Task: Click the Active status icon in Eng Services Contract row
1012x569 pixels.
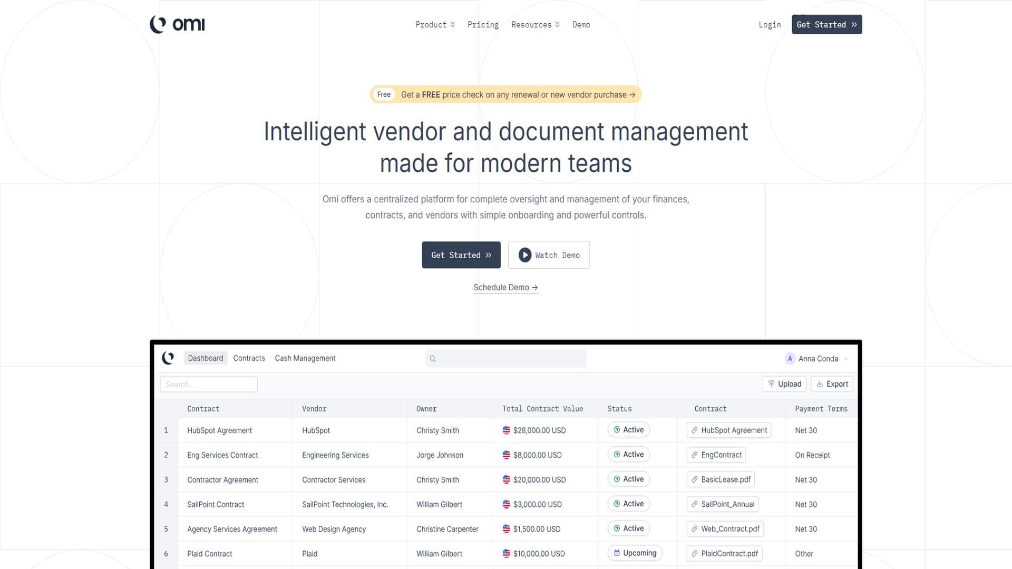Action: 617,454
